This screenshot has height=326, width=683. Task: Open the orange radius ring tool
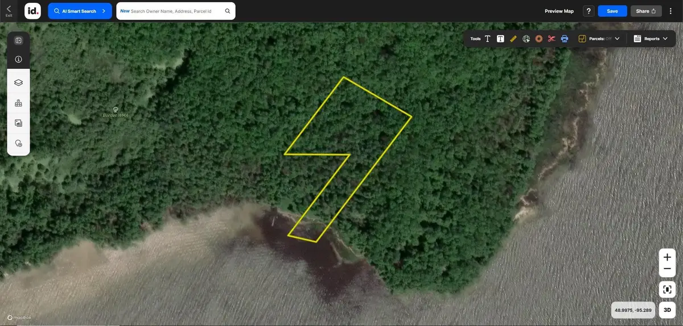(539, 39)
